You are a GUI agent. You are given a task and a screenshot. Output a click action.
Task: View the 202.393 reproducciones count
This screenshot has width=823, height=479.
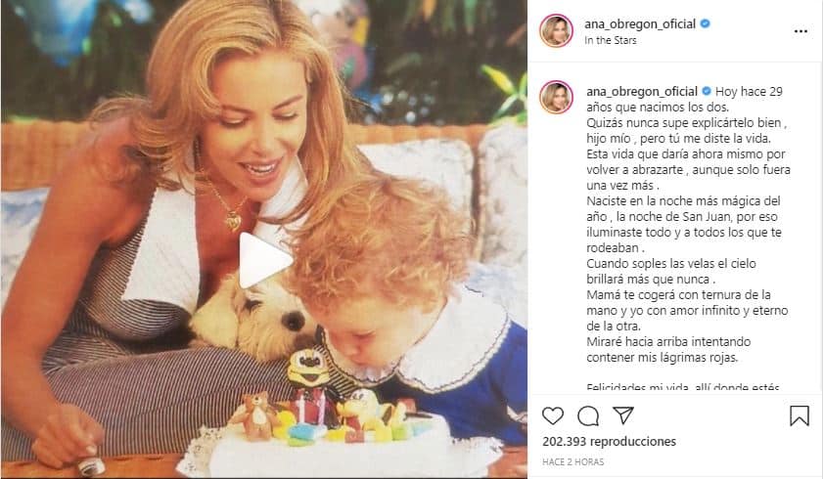coord(609,441)
